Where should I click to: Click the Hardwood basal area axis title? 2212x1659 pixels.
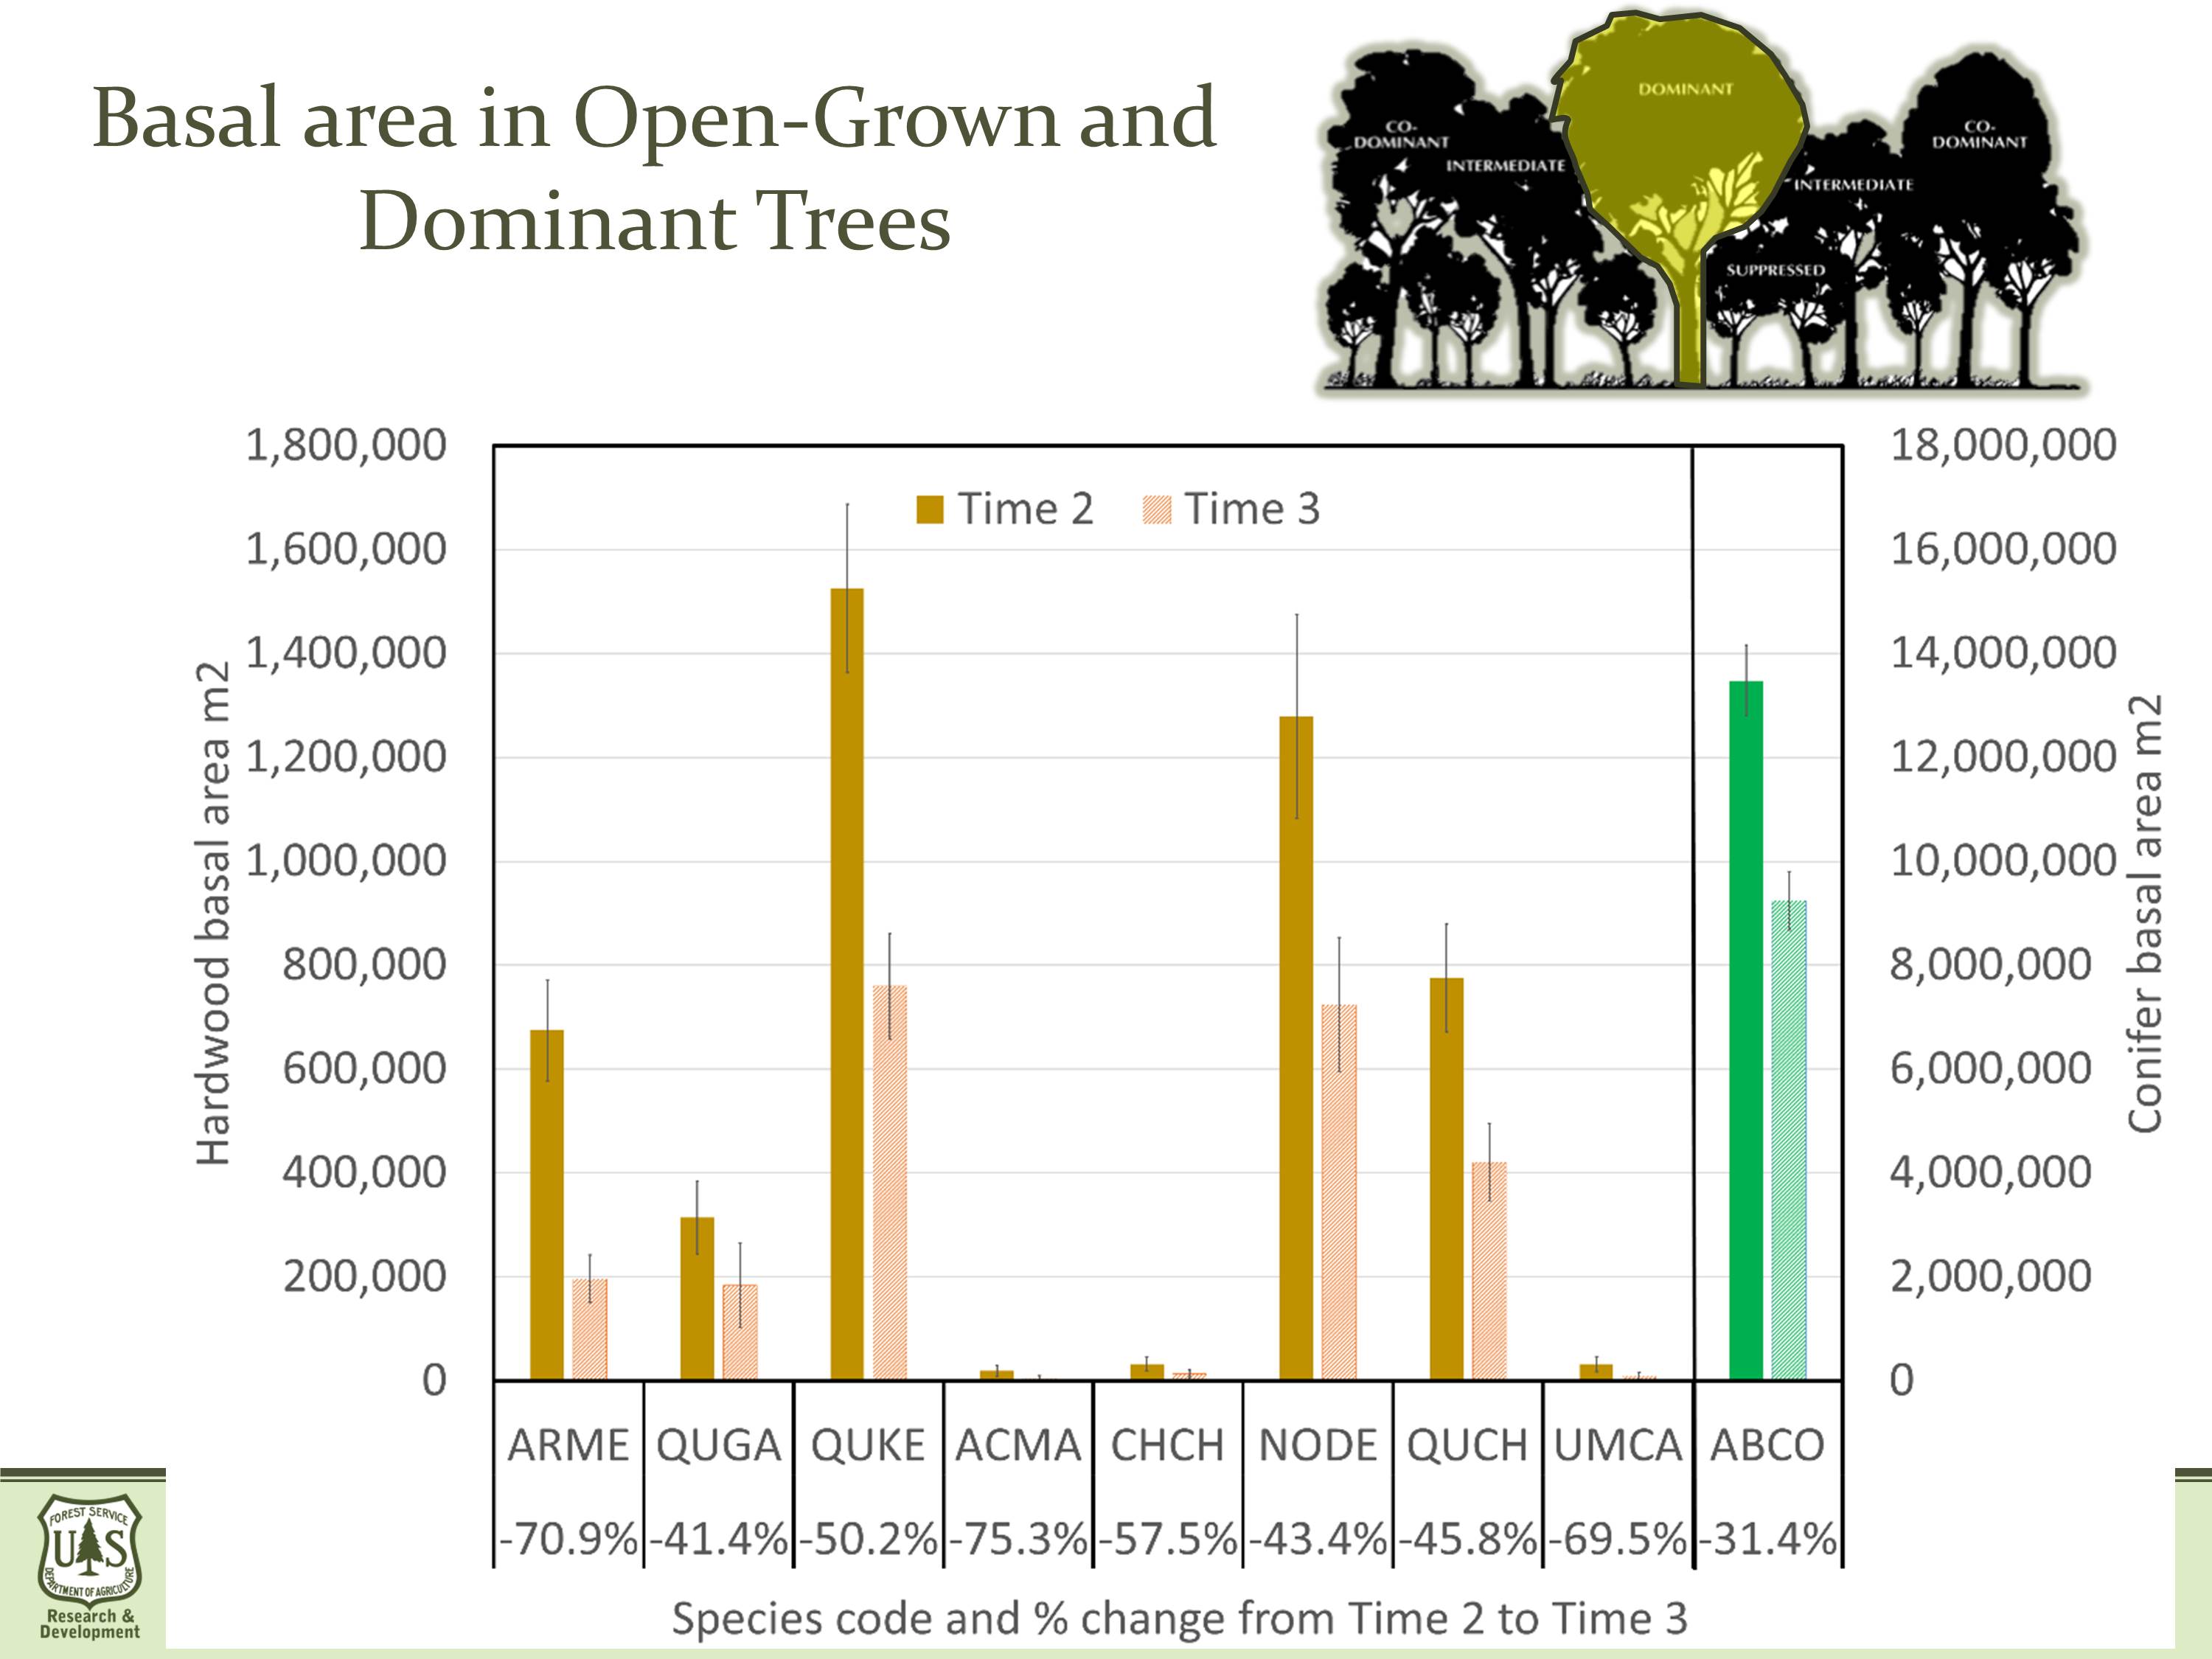(x=214, y=912)
